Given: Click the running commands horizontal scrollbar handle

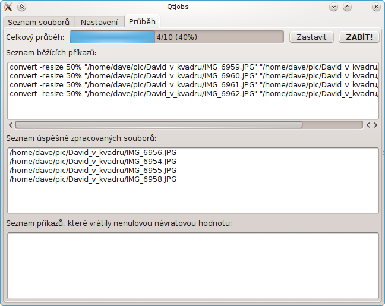Looking at the screenshot, I should [158, 125].
